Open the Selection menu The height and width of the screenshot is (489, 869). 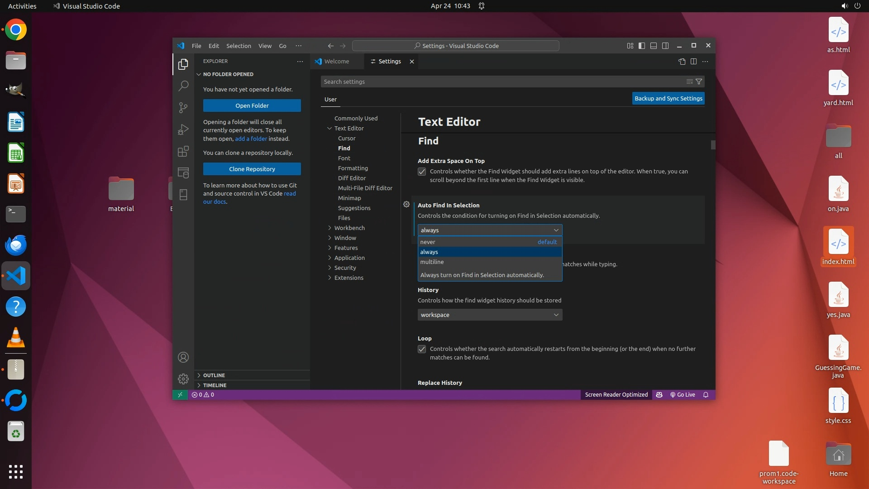pyautogui.click(x=239, y=46)
